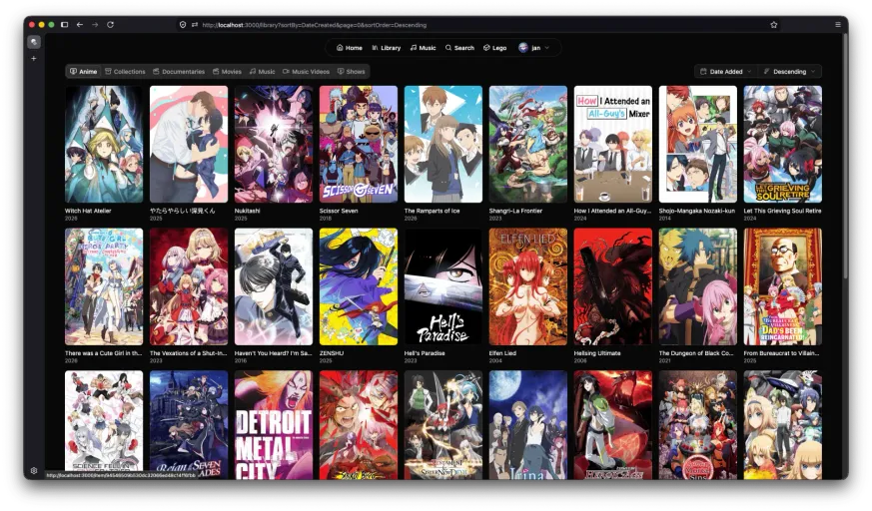872x511 pixels.
Task: Click the 'Elfen Lied' title text
Action: coord(502,353)
